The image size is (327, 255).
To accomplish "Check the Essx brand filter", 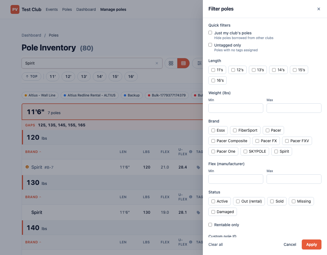I will 213,130.
